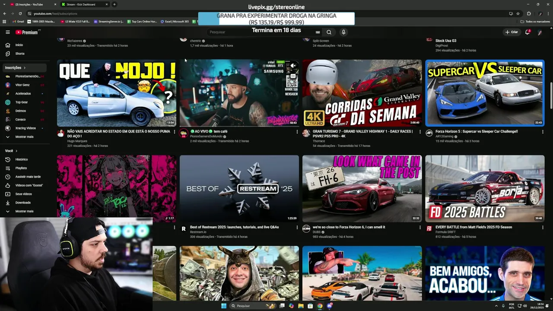553x311 pixels.
Task: Open Discord from the taskbar
Action: (x=329, y=306)
